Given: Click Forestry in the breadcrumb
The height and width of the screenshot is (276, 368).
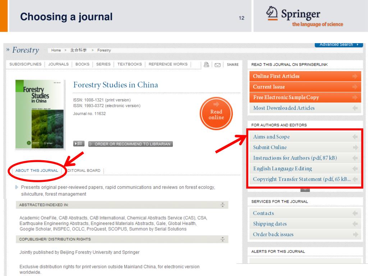Looking at the screenshot, I should (104, 50).
